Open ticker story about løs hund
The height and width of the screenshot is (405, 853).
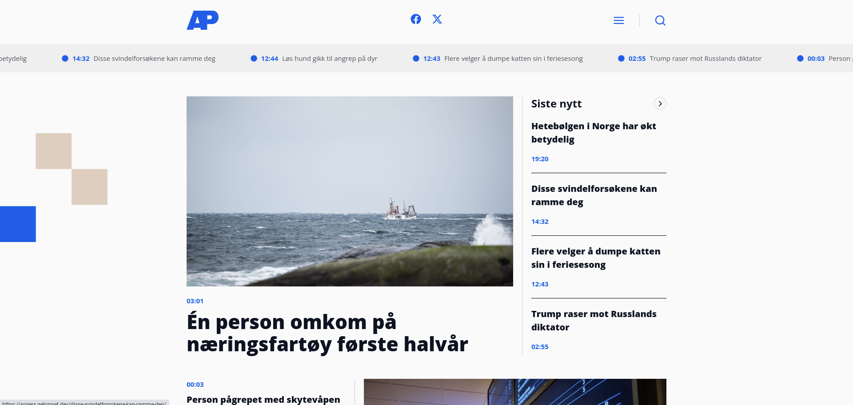pyautogui.click(x=329, y=59)
